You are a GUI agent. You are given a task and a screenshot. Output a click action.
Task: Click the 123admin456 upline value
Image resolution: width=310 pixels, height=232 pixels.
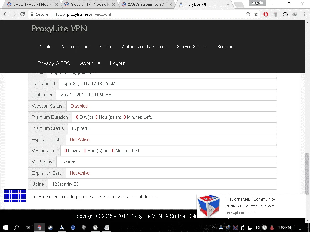point(65,184)
